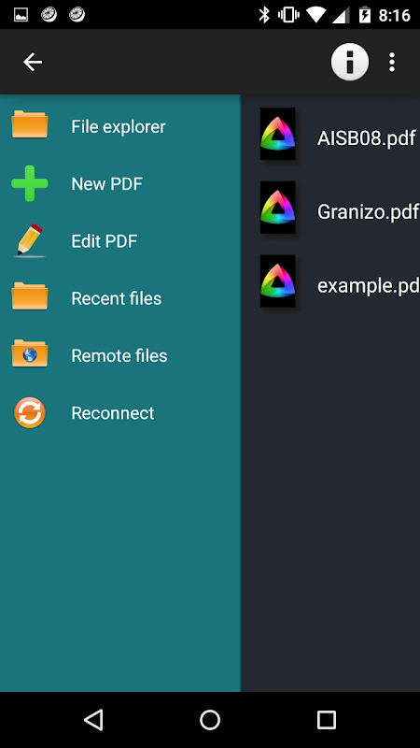Click the globe Remote files folder icon
This screenshot has height=748, width=420.
tap(30, 353)
